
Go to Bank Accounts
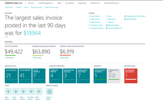(x=37, y=7)
